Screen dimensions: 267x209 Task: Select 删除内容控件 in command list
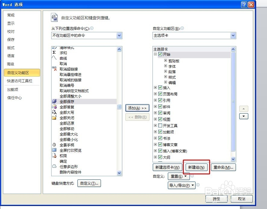(x=71, y=172)
